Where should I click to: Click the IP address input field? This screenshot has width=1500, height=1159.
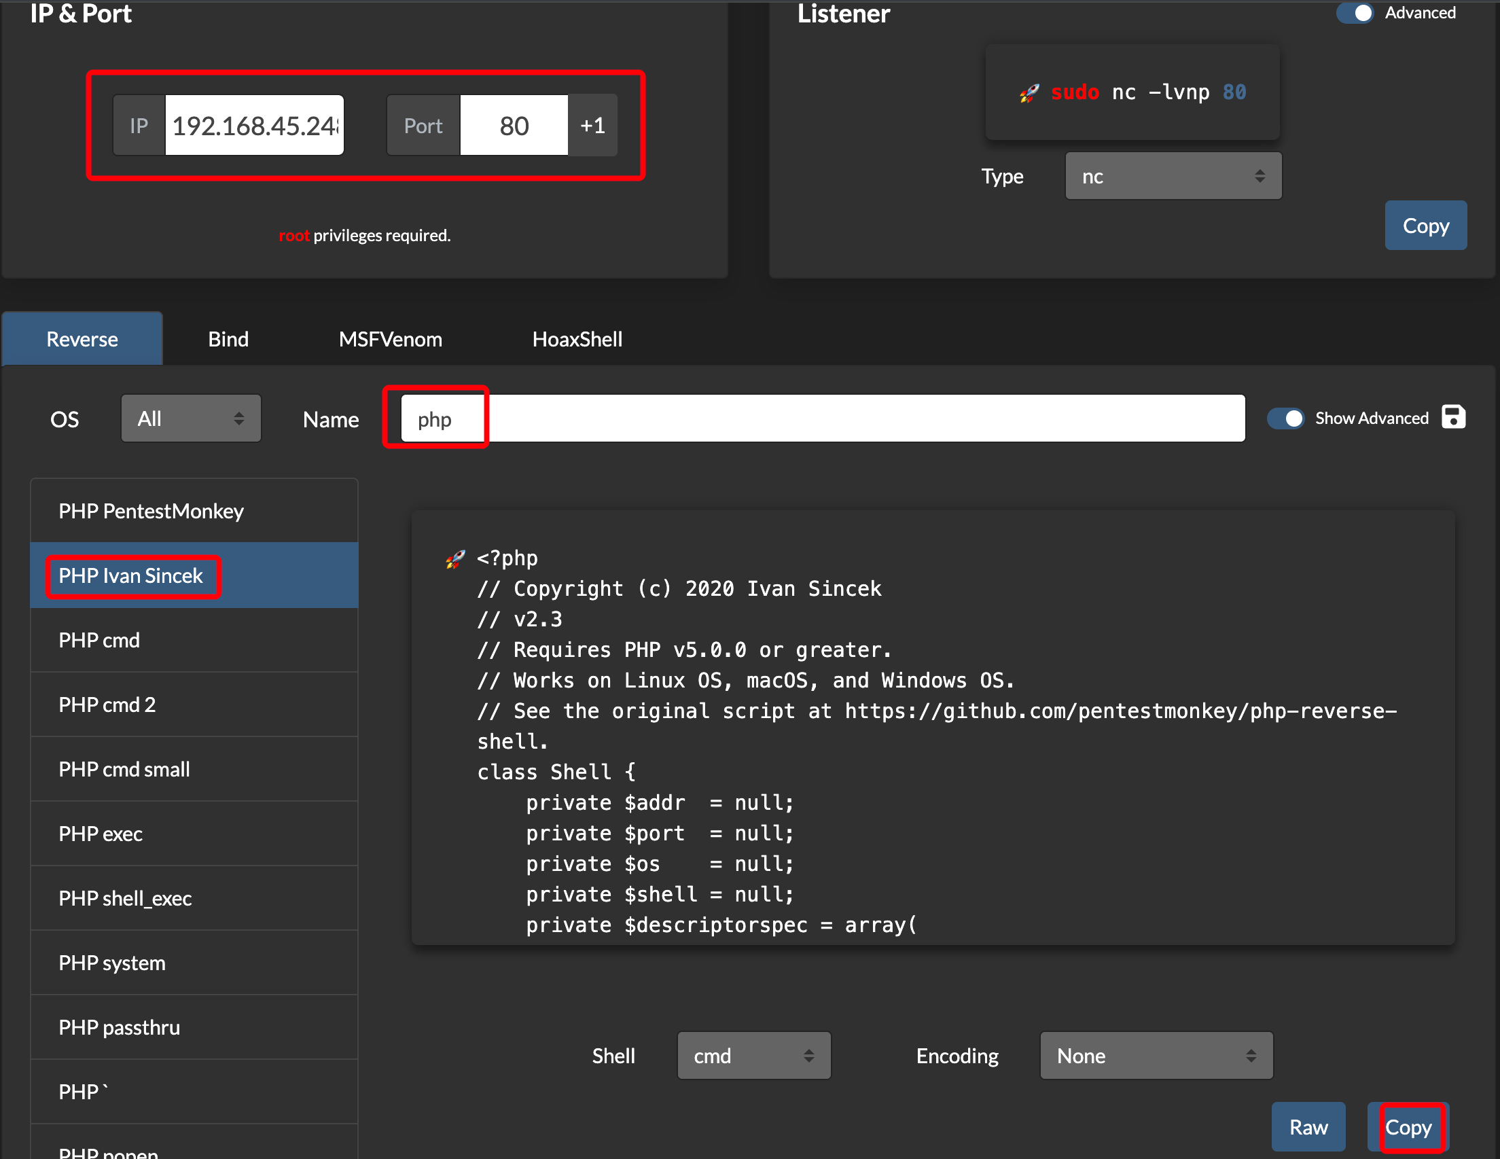coord(254,126)
